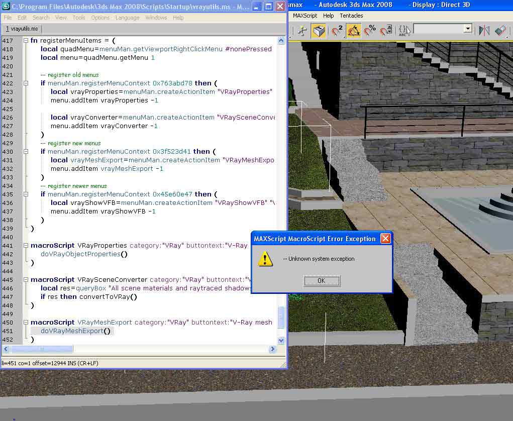Open Edit Named Selection Sets icon
Screen dimensions: 513x421
point(404,31)
